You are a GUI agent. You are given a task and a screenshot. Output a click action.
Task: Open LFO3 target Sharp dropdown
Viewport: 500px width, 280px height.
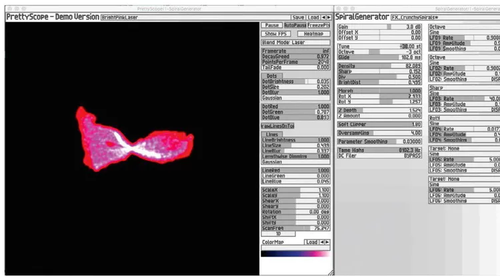pos(464,88)
